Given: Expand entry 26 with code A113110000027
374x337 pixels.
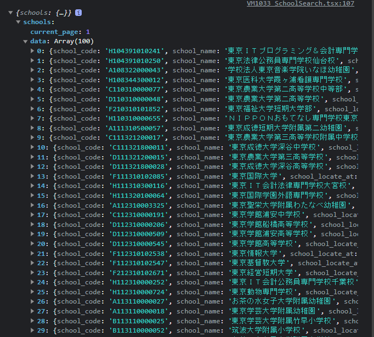Looking at the screenshot, I should [32, 301].
